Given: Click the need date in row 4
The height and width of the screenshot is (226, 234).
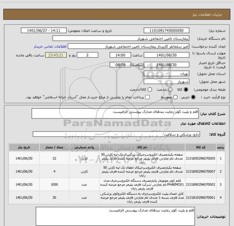Looking at the screenshot, I should 24,198.
